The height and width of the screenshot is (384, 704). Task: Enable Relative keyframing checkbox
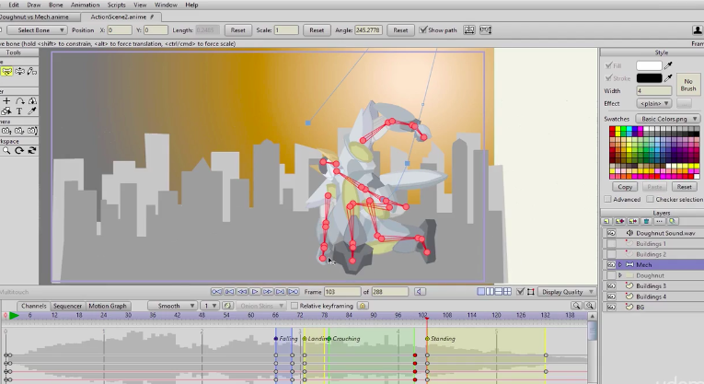tap(294, 305)
